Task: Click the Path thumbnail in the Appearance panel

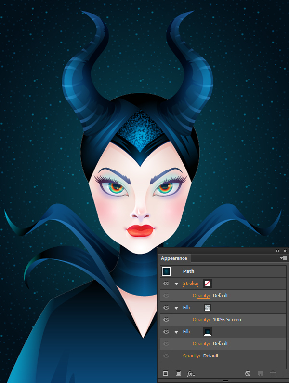Action: [166, 271]
